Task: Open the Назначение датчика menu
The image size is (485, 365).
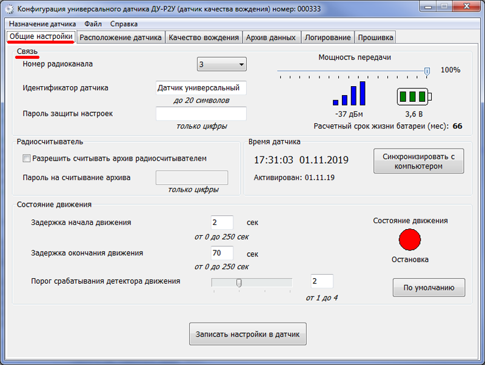Action: coord(42,24)
